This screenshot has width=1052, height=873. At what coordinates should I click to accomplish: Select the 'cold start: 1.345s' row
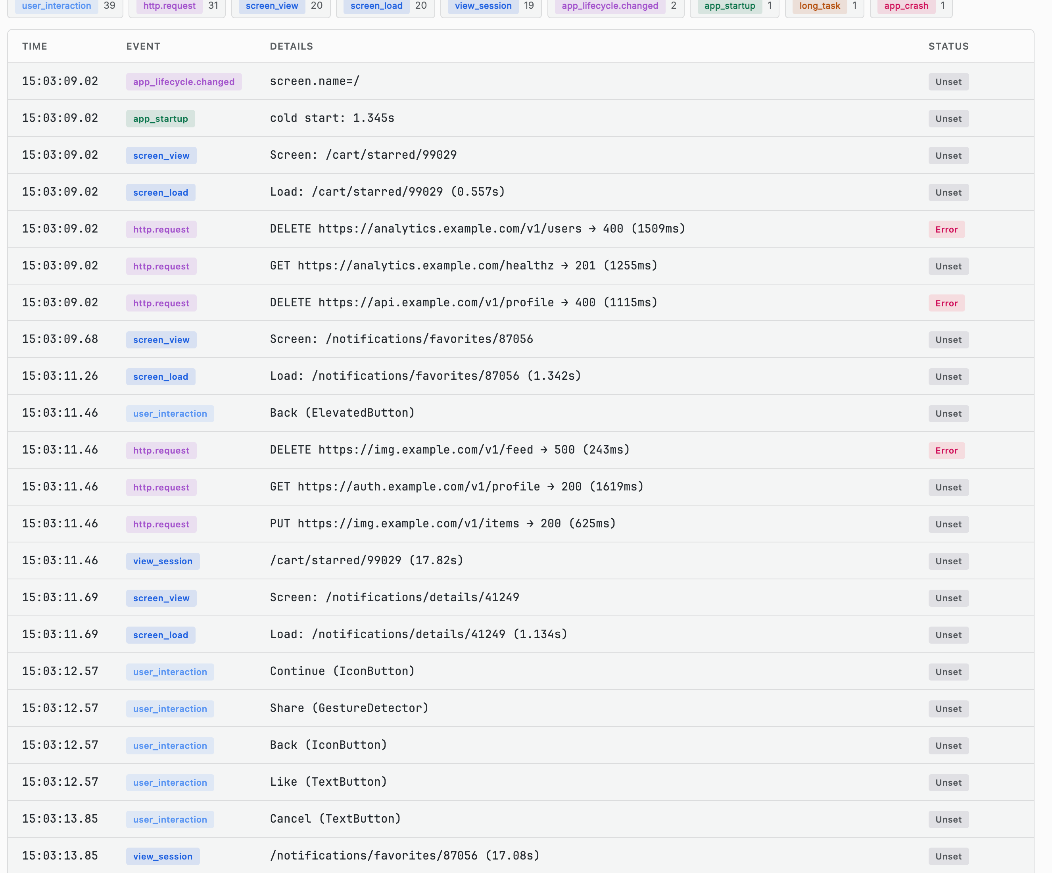click(x=520, y=118)
